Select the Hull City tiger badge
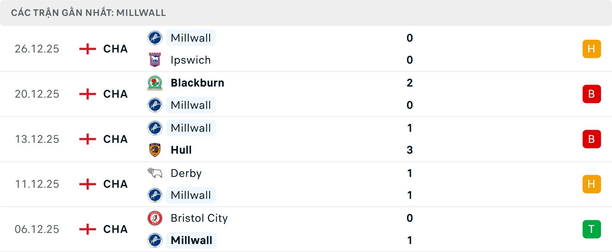 click(155, 150)
